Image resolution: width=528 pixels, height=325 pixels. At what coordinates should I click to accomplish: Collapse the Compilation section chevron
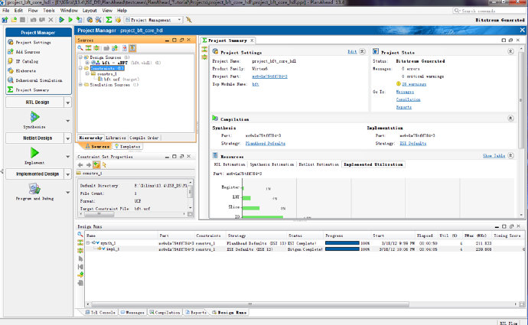510,118
